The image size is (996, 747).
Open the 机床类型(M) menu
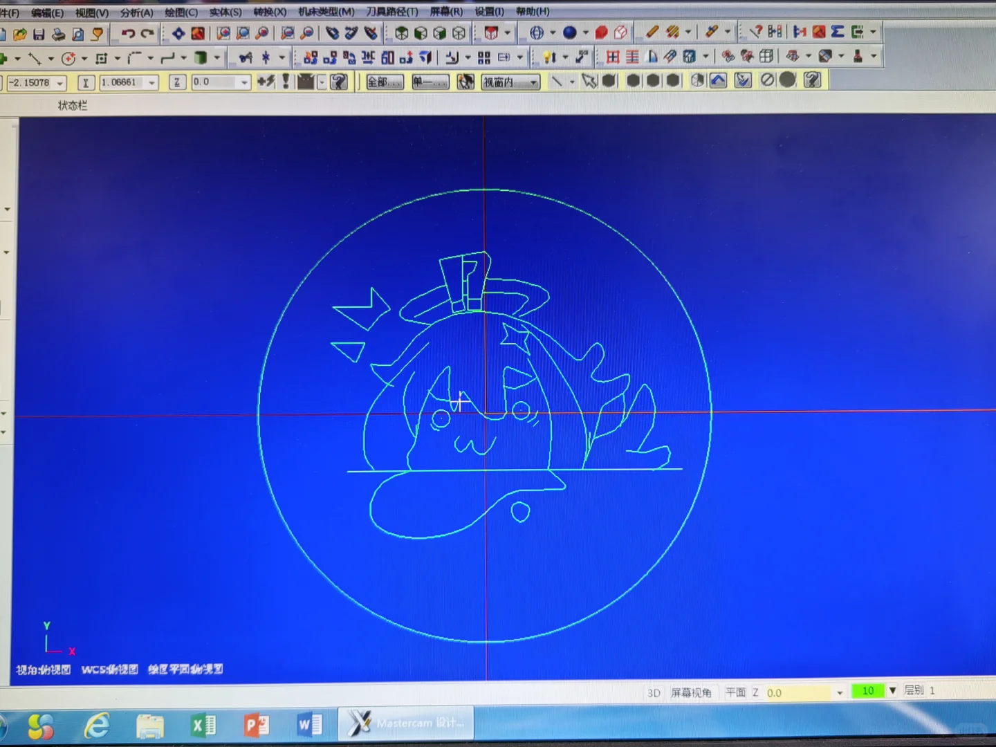326,12
